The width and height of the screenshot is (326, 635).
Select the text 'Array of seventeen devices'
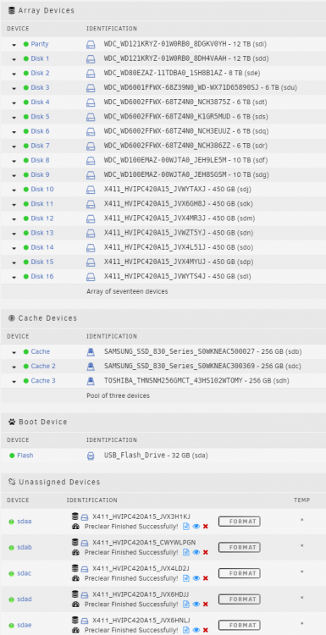[x=127, y=291]
